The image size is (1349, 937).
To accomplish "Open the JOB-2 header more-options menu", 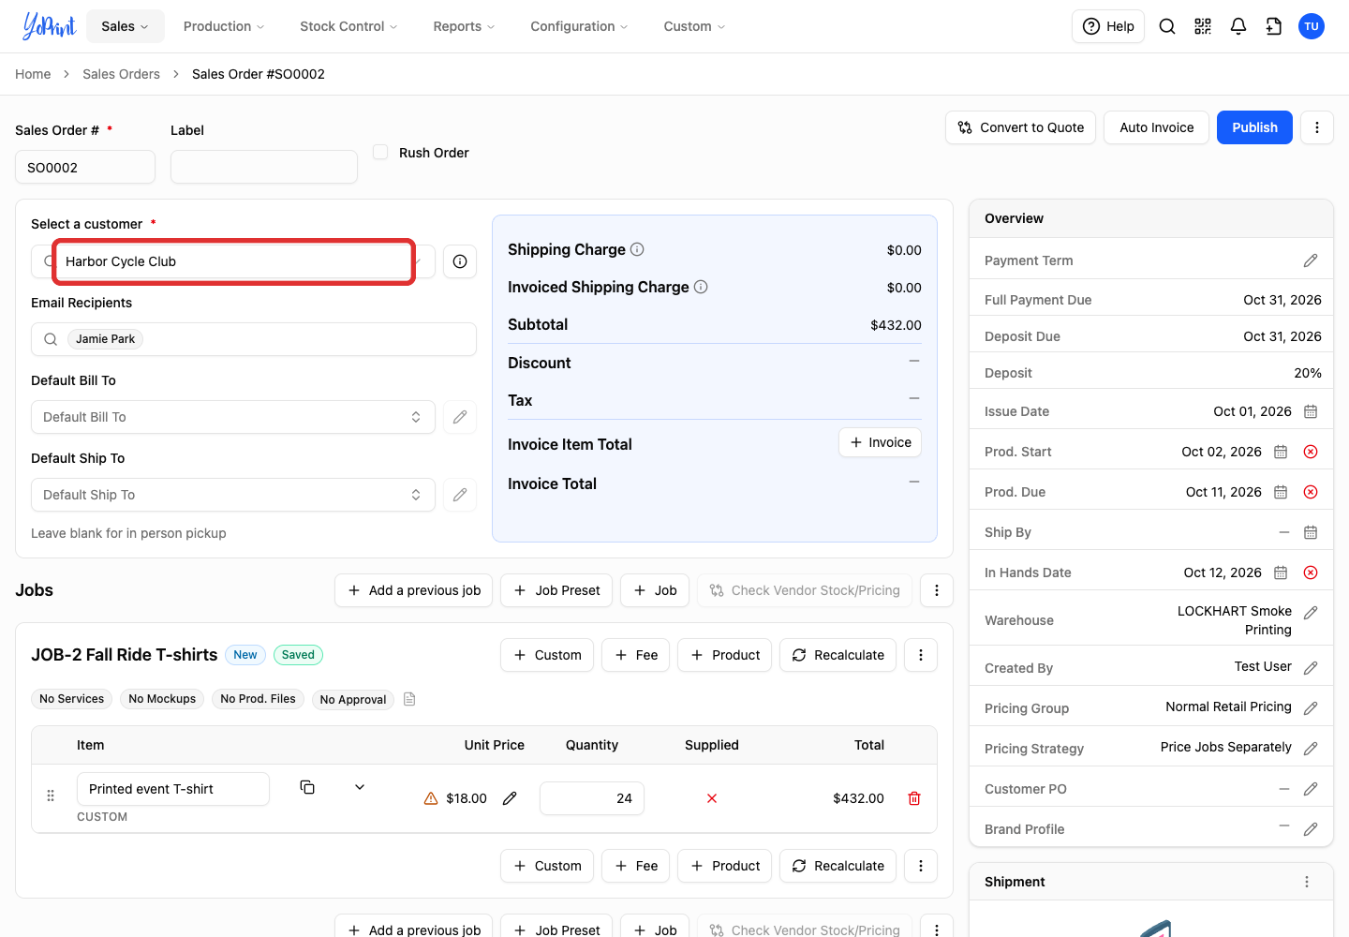I will (921, 655).
